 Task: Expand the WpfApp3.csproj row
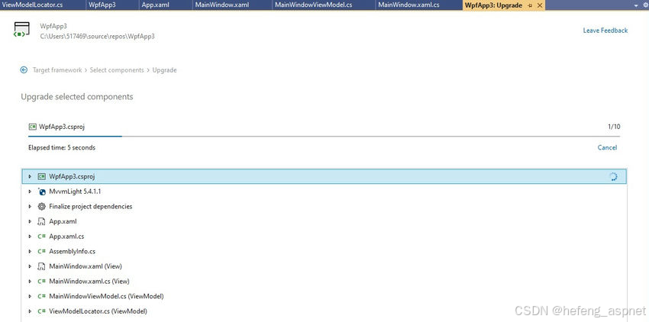pyautogui.click(x=30, y=177)
